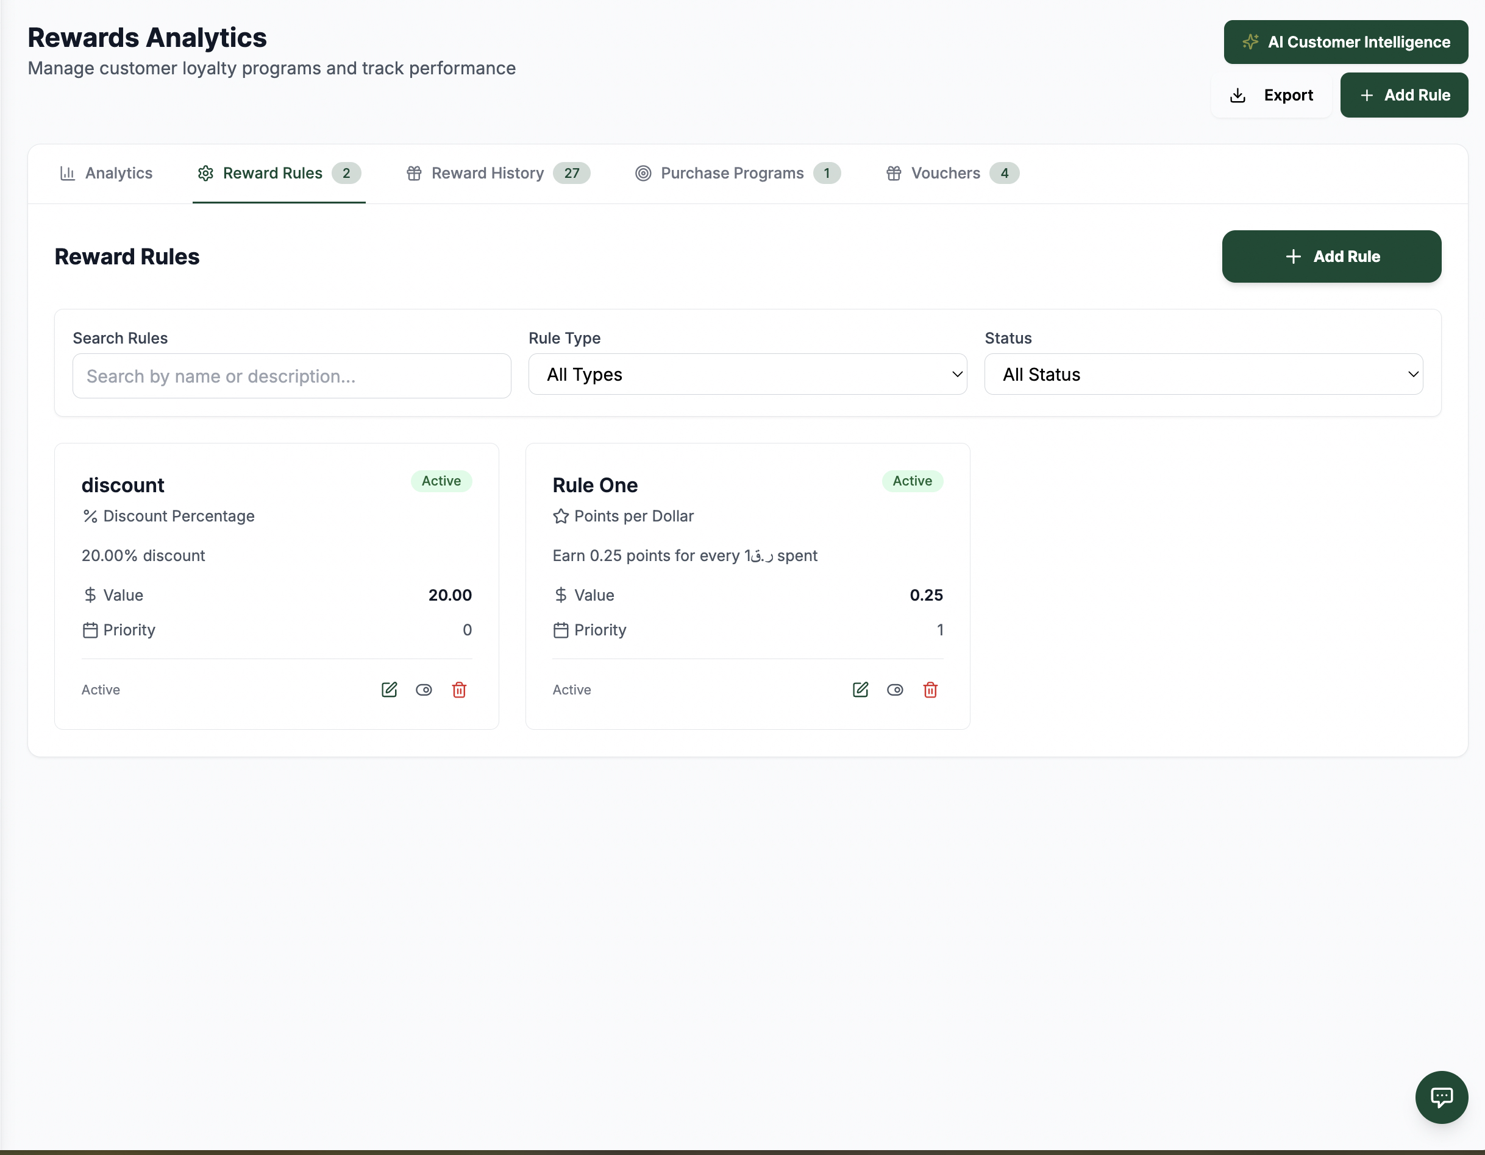Click the gear icon on Reward Rules tab

point(205,173)
